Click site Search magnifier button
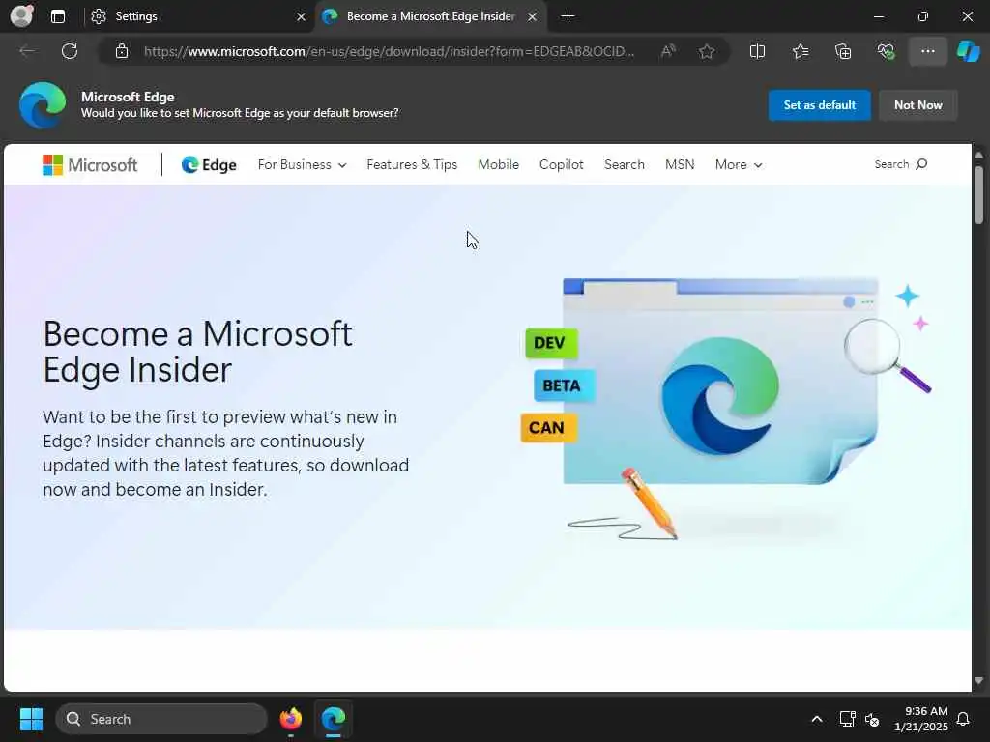 (x=901, y=164)
